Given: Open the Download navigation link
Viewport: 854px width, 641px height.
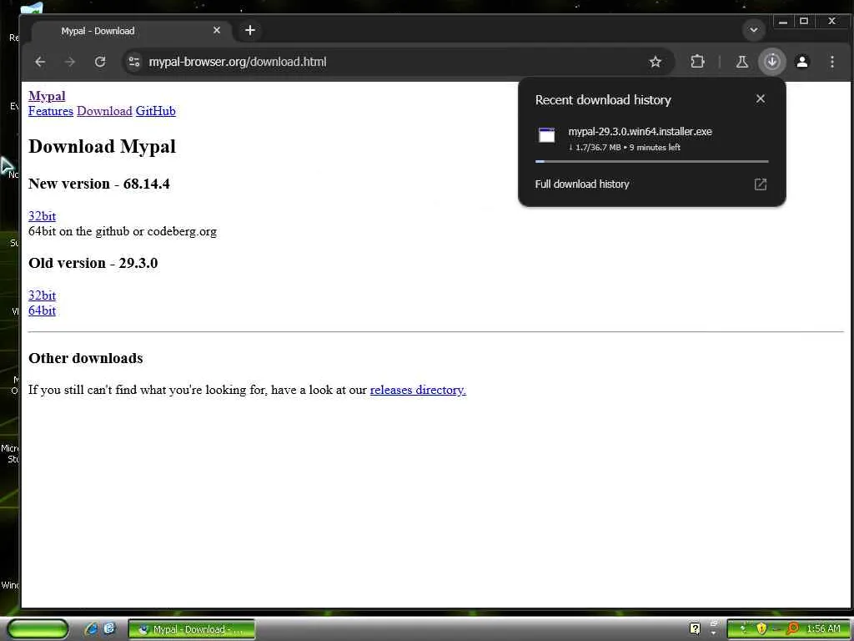Looking at the screenshot, I should point(104,111).
